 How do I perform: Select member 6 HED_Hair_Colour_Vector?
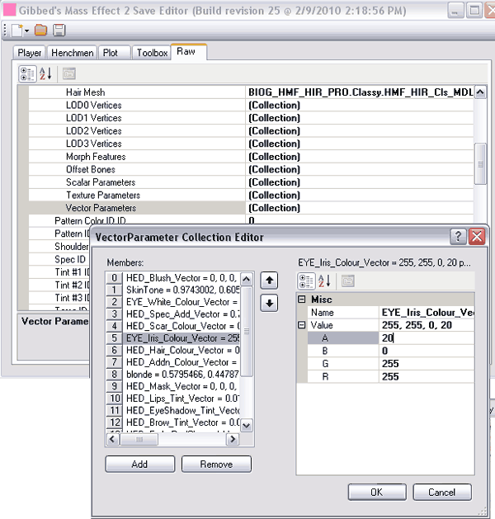172,350
